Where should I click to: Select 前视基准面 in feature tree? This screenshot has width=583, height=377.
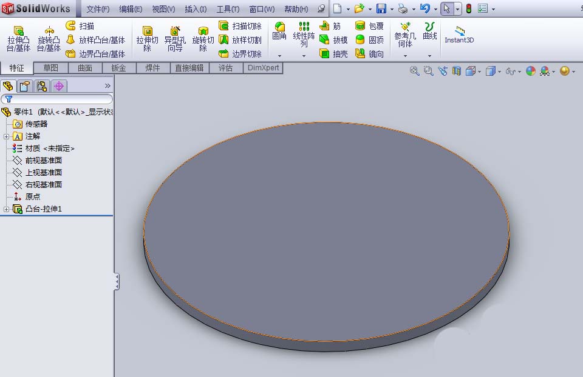click(x=37, y=160)
